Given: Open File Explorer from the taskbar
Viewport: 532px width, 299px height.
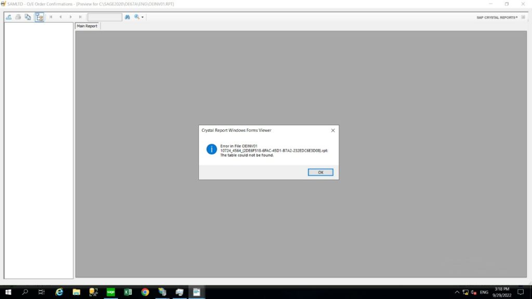Looking at the screenshot, I should click(x=76, y=292).
